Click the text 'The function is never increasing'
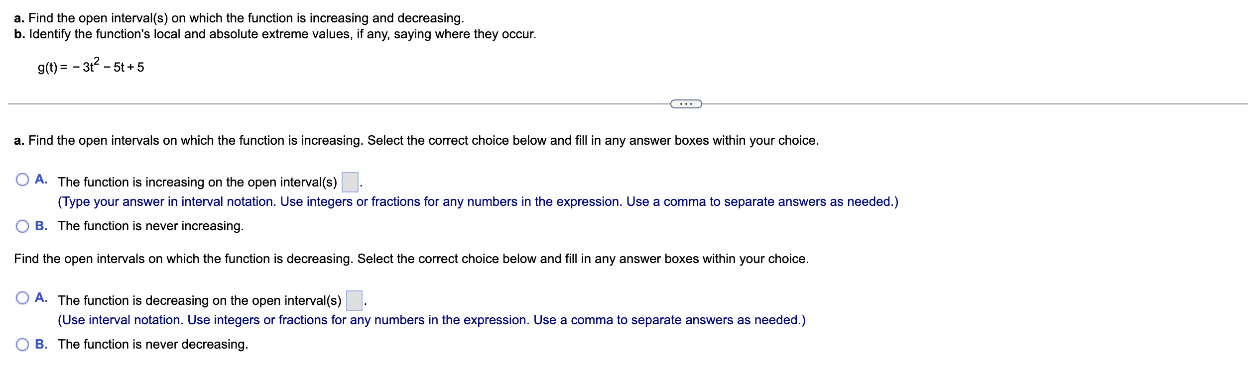Screen dimensions: 1248x365 click(149, 226)
